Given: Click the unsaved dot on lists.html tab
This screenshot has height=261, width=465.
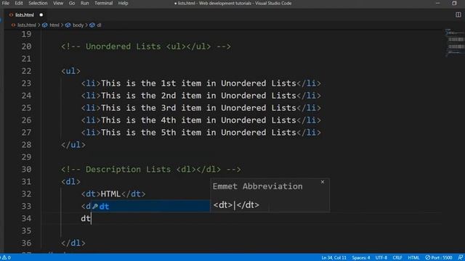Looking at the screenshot, I should tap(41, 14).
